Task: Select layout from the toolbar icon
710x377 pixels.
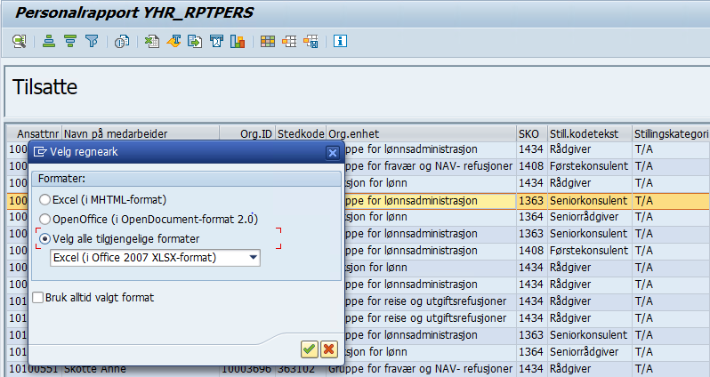Action: pyautogui.click(x=289, y=41)
